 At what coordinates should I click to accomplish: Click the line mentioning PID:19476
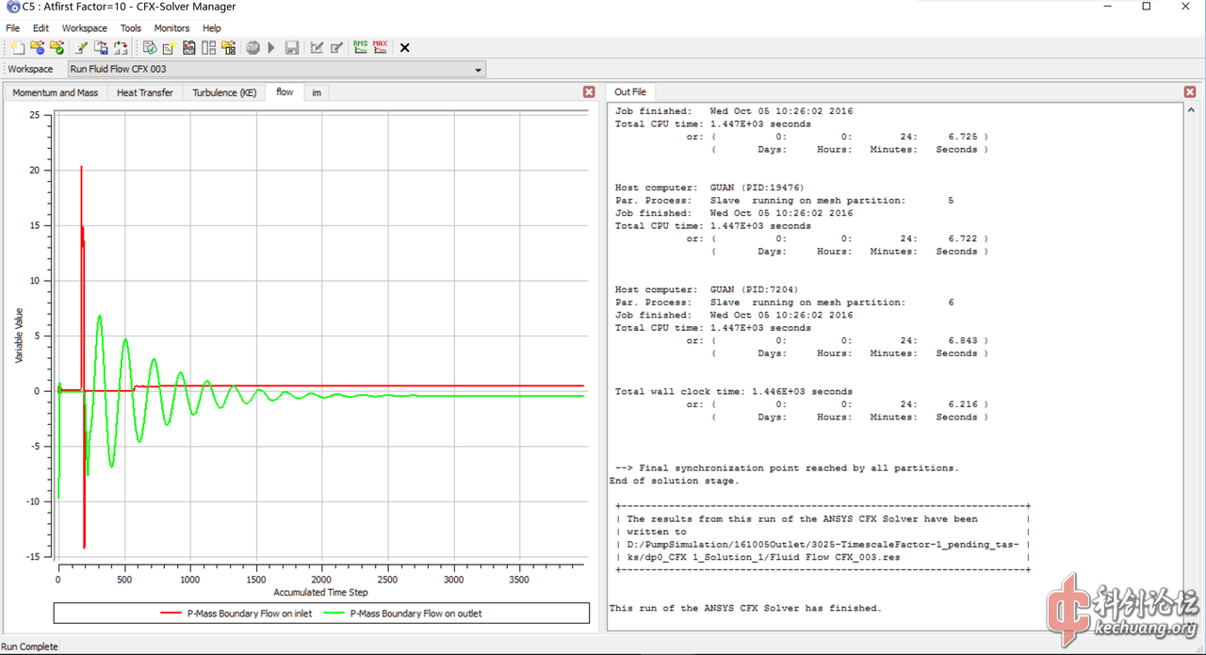click(709, 188)
